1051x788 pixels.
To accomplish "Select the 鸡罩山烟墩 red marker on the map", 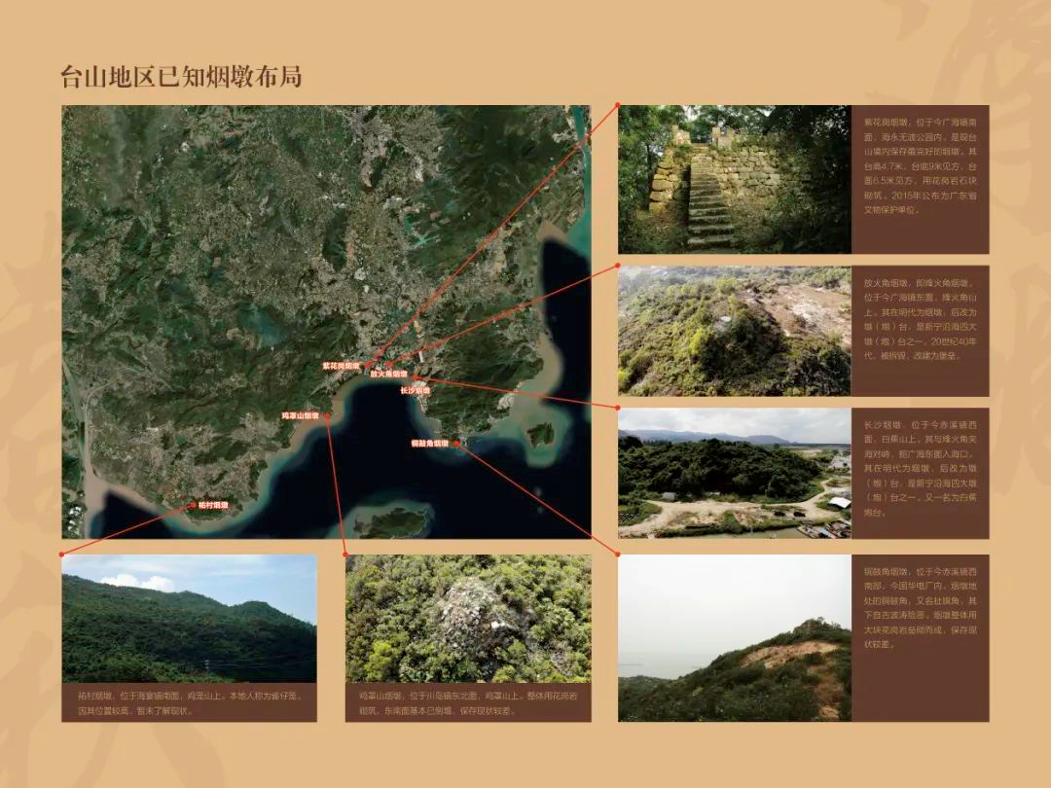I will pos(327,415).
